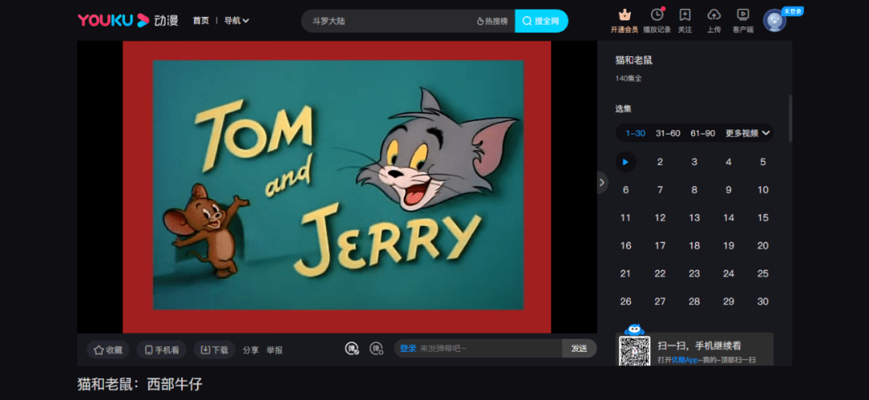Click the user avatar profile picture

point(774,20)
